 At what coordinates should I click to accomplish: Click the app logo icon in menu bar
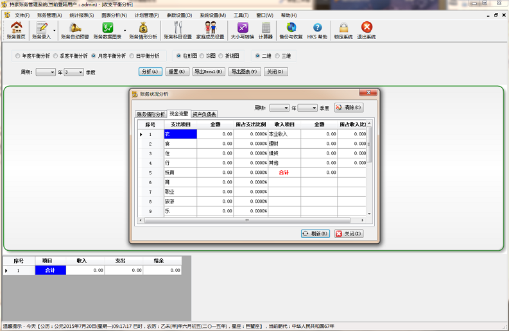pos(7,15)
